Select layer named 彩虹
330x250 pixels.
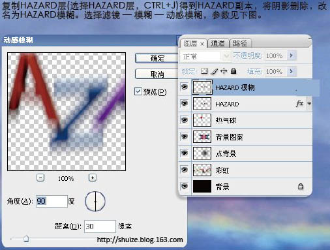coord(222,170)
